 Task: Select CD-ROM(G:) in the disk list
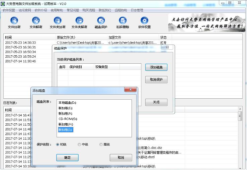[68, 119]
